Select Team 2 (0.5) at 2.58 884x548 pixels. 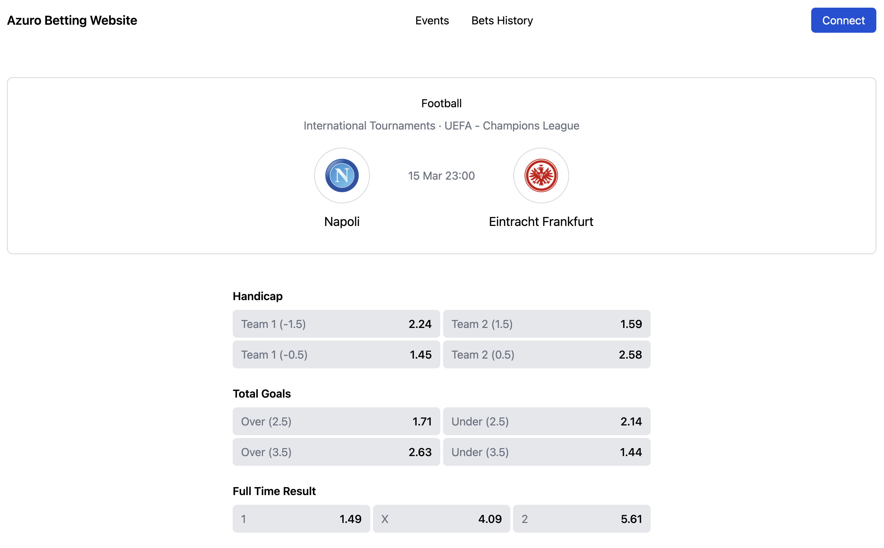click(x=546, y=354)
